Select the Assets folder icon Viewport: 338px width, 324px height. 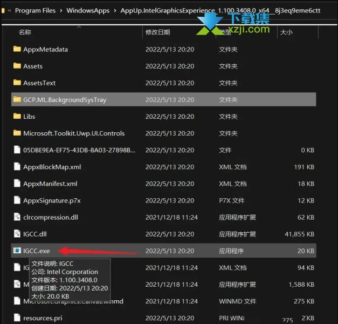point(17,66)
